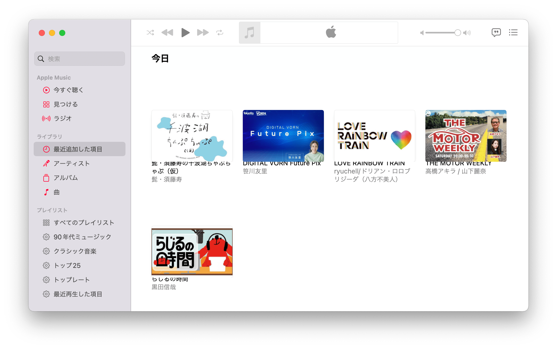Image resolution: width=557 pixels, height=349 pixels.
Task: Select the 曲 songs item
Action: (x=56, y=192)
